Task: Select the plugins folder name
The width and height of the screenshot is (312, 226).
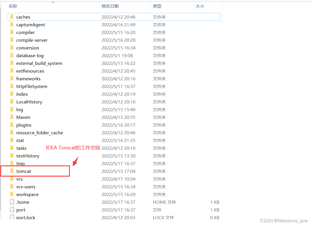Action: coord(24,125)
